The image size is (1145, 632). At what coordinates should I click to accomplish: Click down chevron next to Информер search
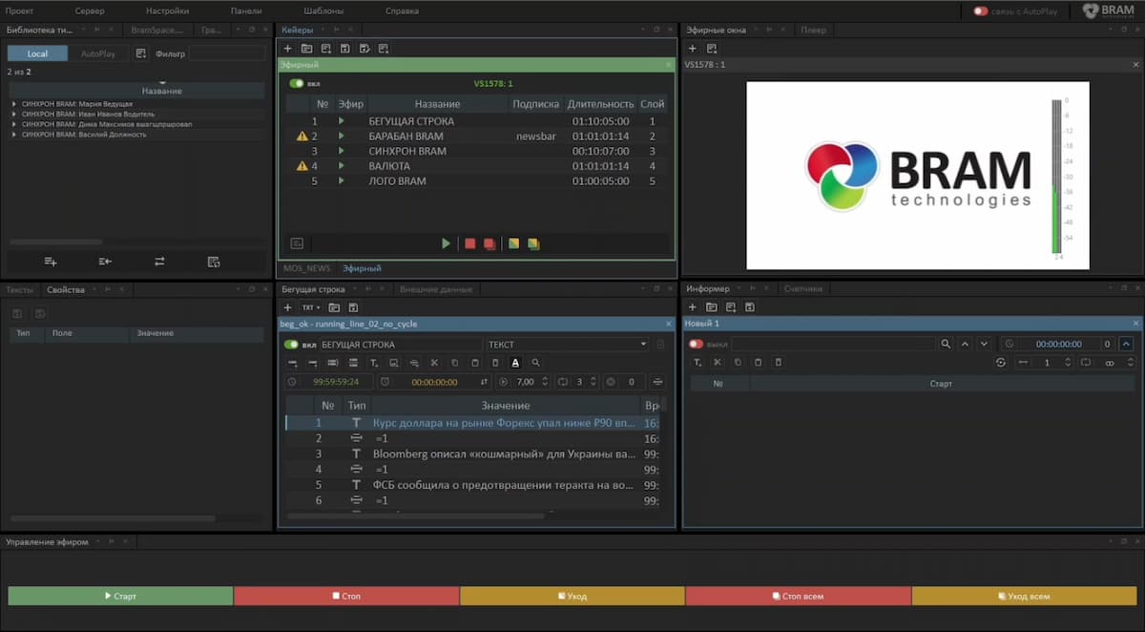click(x=984, y=344)
